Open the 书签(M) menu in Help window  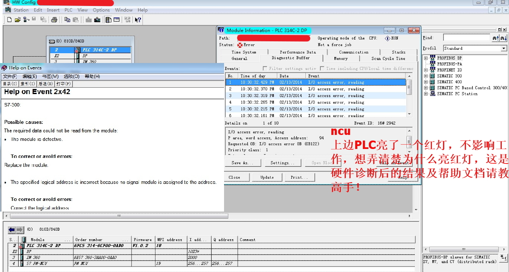tap(50, 76)
